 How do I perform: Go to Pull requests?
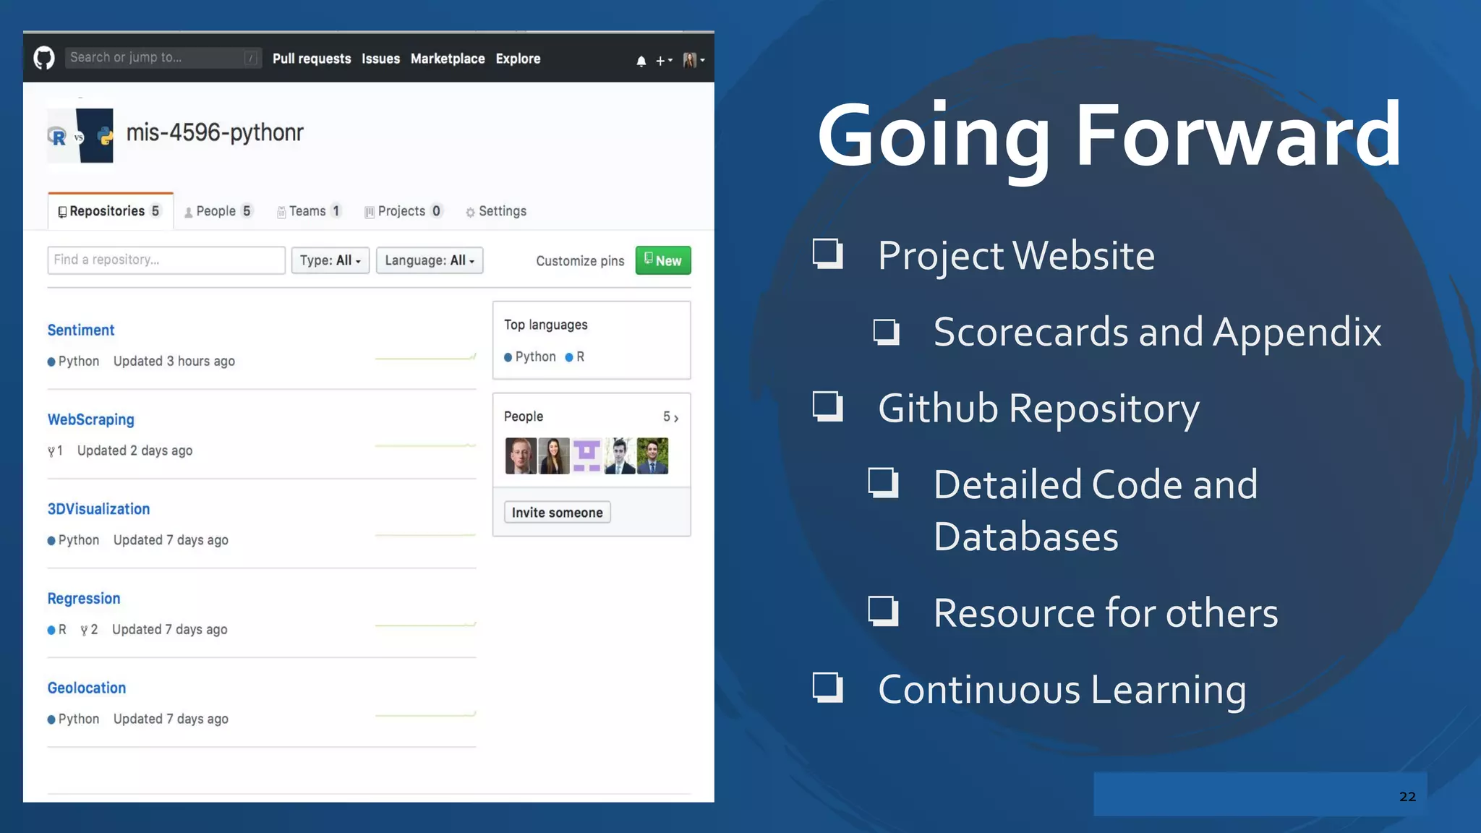click(x=312, y=59)
